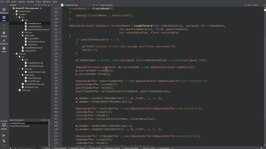The width and height of the screenshot is (266, 149).
Task: Click the split Projects panel icon
Action: (x=45, y=5)
